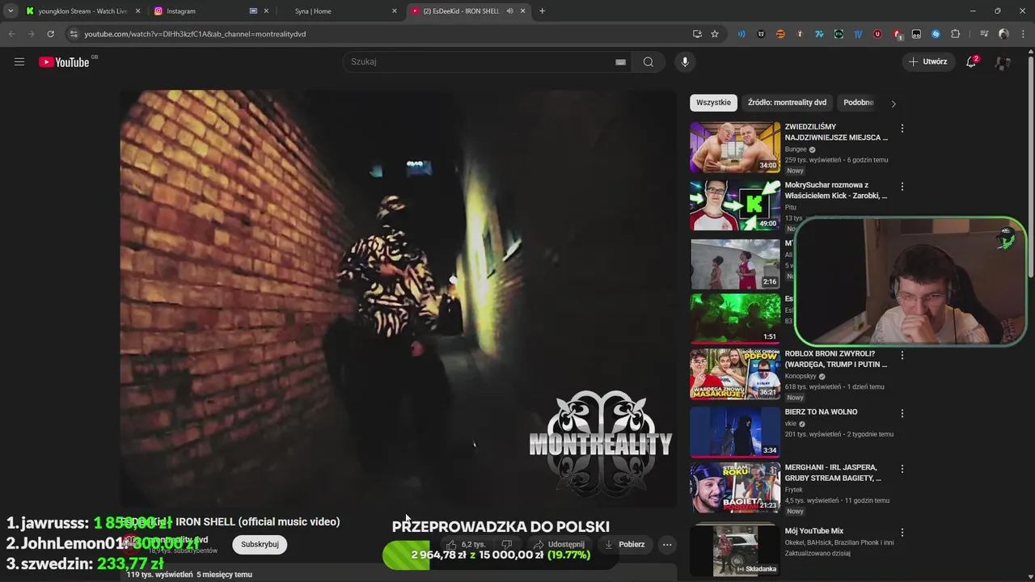Click the 34:00 video thumbnail
The image size is (1035, 582).
[x=735, y=147]
